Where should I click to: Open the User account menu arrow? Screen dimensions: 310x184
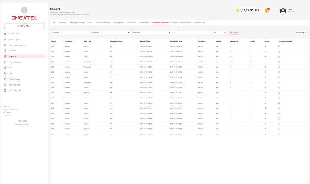pos(296,9)
